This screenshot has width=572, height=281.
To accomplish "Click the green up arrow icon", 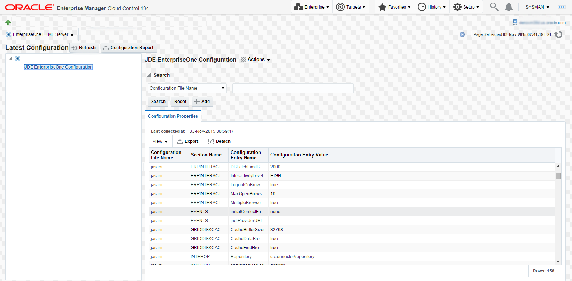I will (x=8, y=23).
